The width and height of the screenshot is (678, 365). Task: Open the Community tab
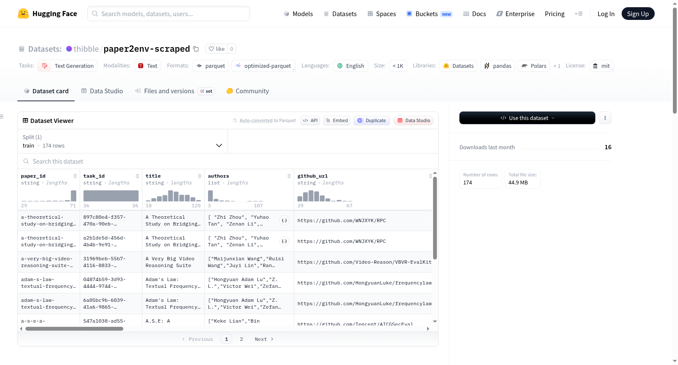[247, 91]
